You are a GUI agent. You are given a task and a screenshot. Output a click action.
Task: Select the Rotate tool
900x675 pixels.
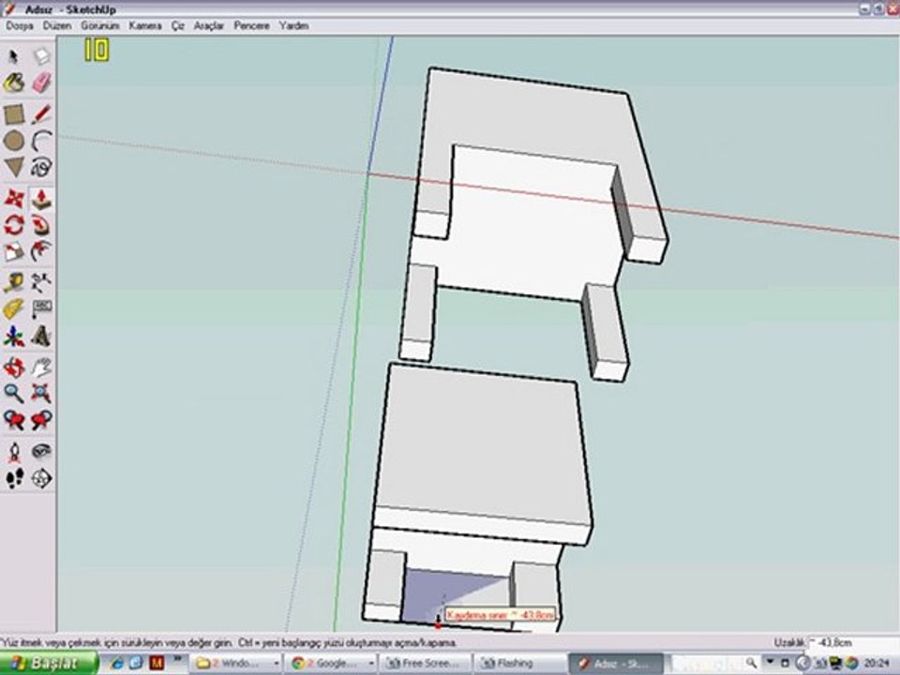pyautogui.click(x=14, y=225)
